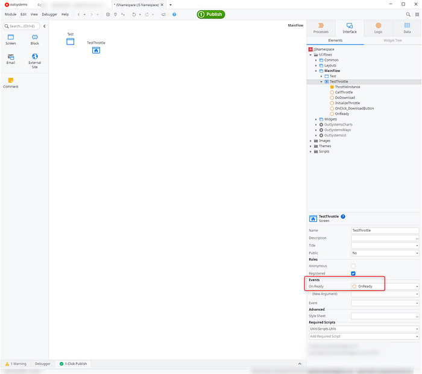Open the Debugger menu
The height and width of the screenshot is (374, 422).
click(49, 14)
